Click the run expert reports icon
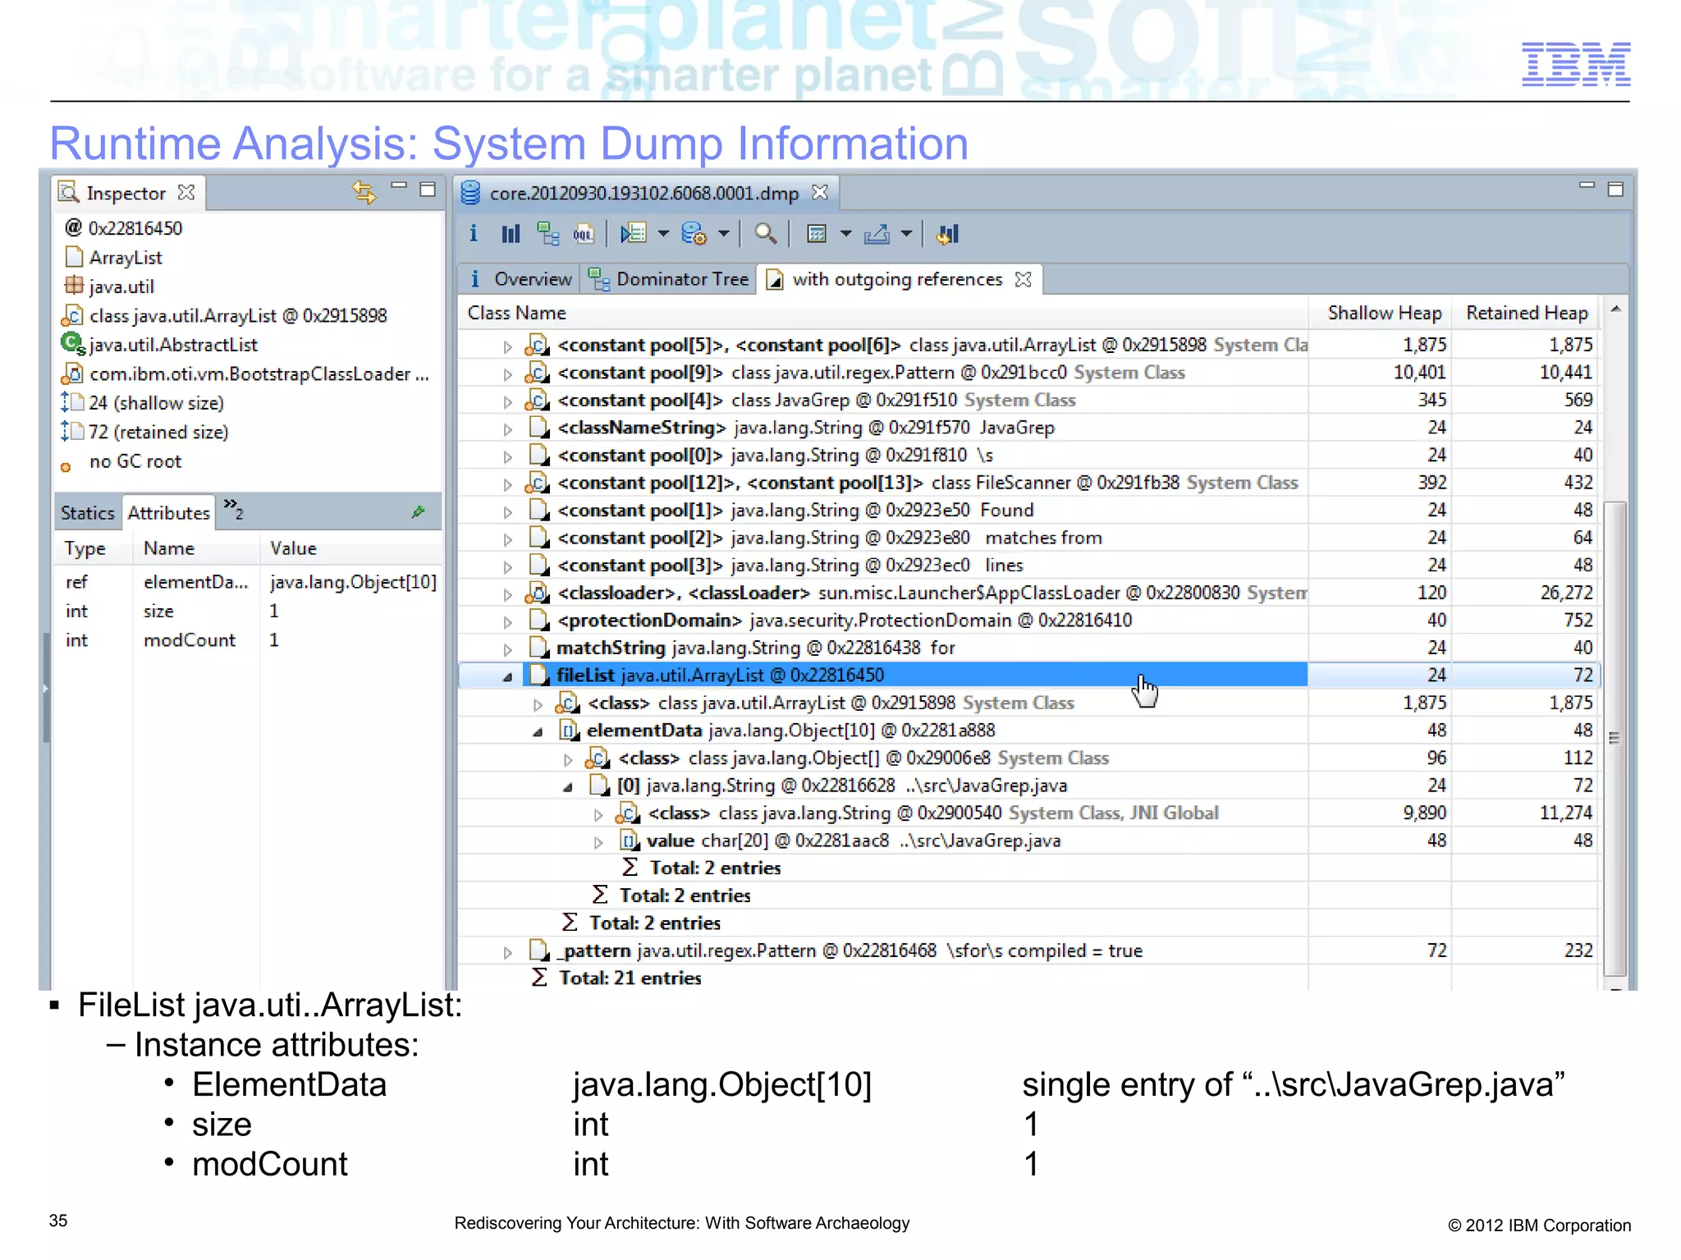 click(694, 234)
